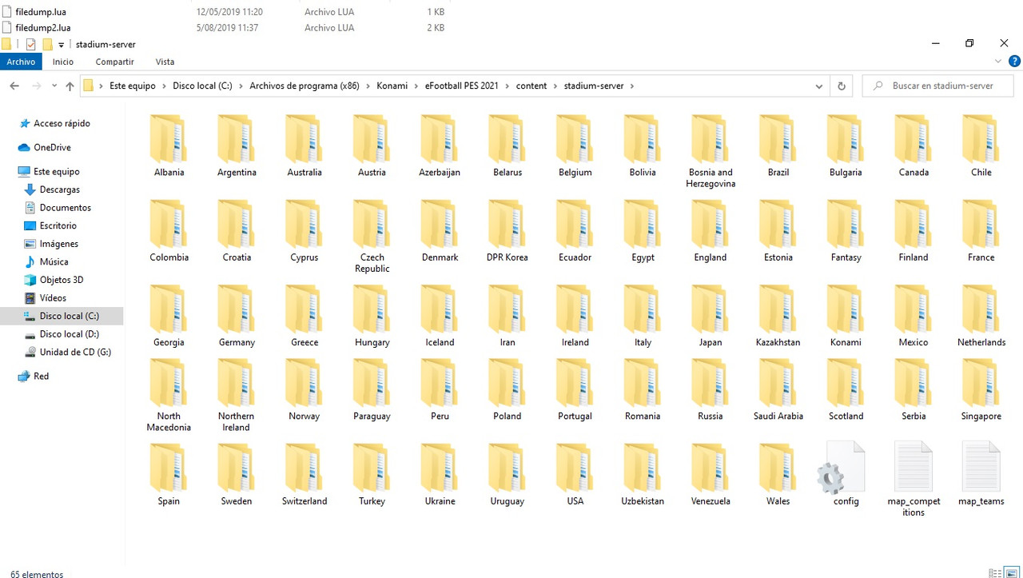The image size is (1023, 578).
Task: Toggle the quick access toolbar checkmark icon
Action: click(x=31, y=45)
